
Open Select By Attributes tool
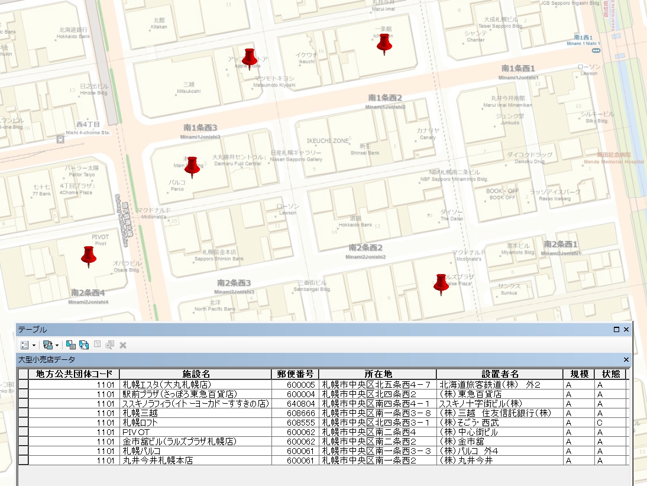70,345
